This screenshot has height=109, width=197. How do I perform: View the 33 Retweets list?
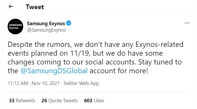pos(22,101)
